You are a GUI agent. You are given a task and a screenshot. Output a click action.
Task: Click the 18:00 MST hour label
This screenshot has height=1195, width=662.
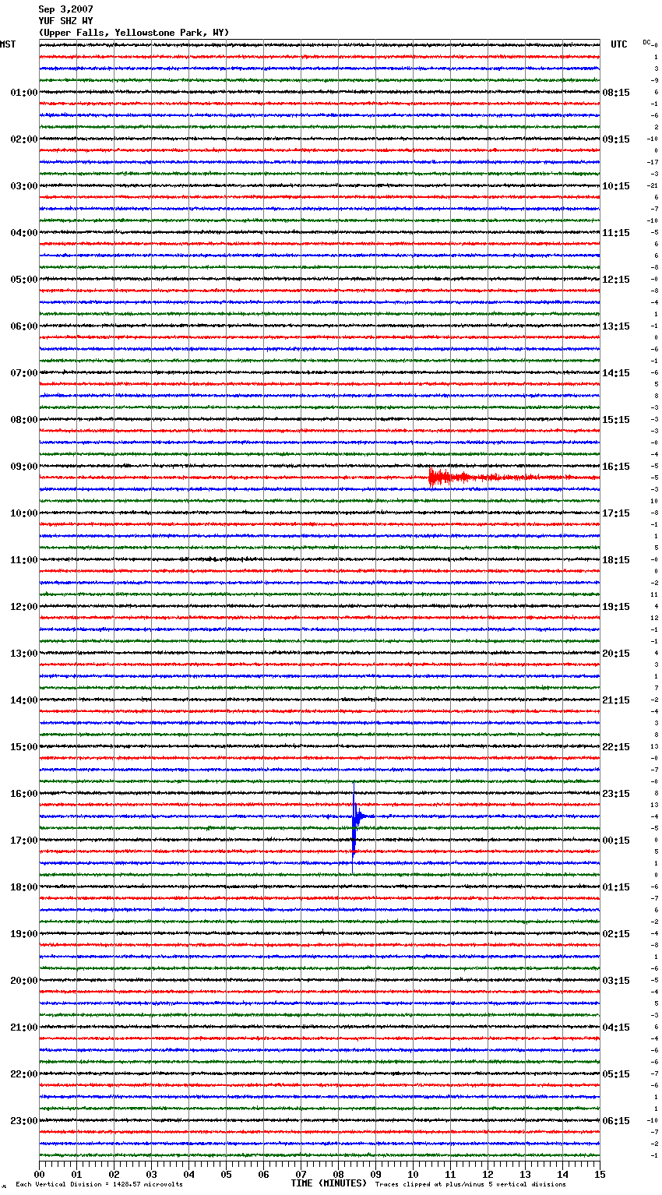pyautogui.click(x=24, y=887)
